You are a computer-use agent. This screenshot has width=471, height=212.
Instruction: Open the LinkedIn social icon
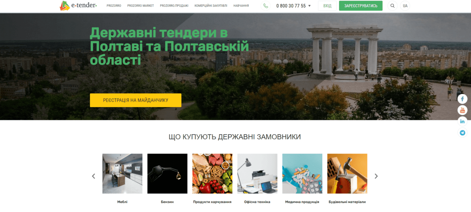[x=463, y=121]
